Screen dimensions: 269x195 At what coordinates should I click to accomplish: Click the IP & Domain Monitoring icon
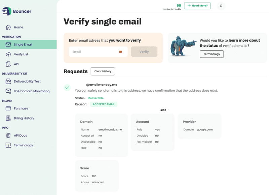pyautogui.click(x=8, y=91)
